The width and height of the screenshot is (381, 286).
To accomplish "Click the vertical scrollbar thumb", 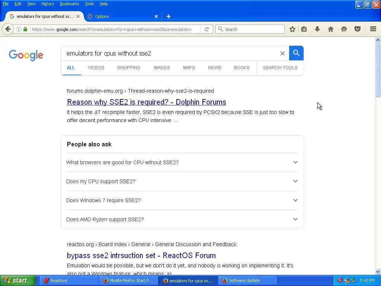I will pyautogui.click(x=378, y=70).
